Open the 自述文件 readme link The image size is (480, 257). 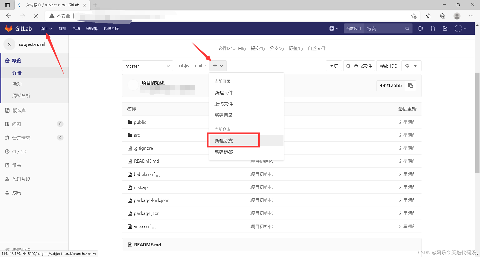(316, 48)
